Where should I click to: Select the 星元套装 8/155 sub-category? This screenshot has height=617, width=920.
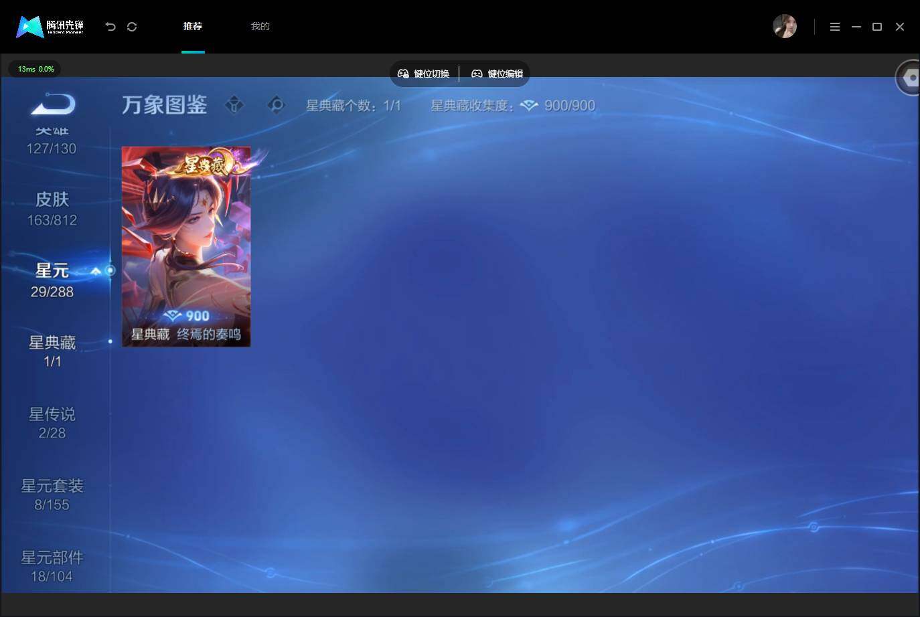[x=52, y=495]
